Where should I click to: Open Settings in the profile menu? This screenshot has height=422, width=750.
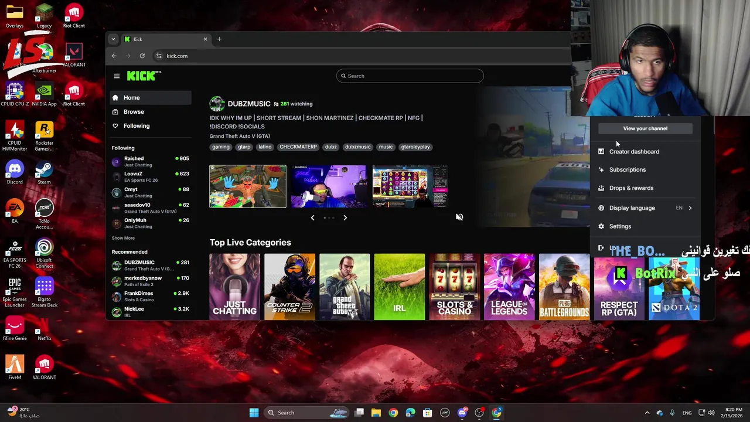[620, 226]
